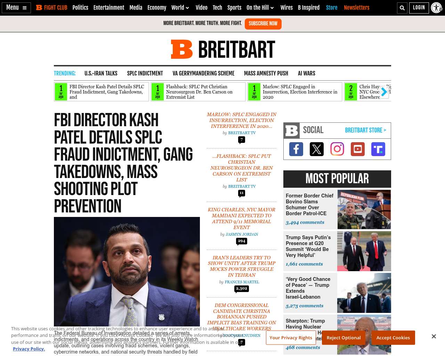445x356 pixels.
Task: Open the Instagram social icon
Action: [x=337, y=149]
